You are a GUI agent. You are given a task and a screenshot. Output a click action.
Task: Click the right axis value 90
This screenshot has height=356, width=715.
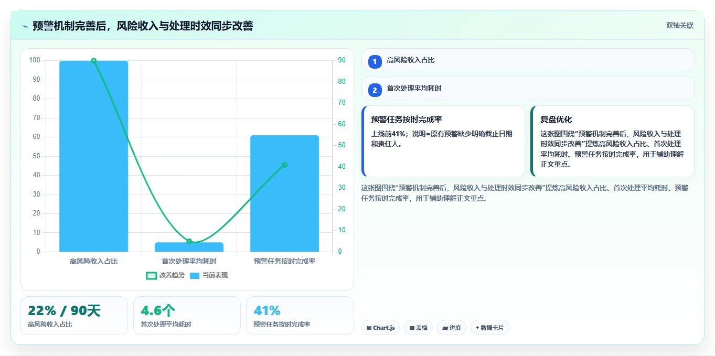coord(342,60)
